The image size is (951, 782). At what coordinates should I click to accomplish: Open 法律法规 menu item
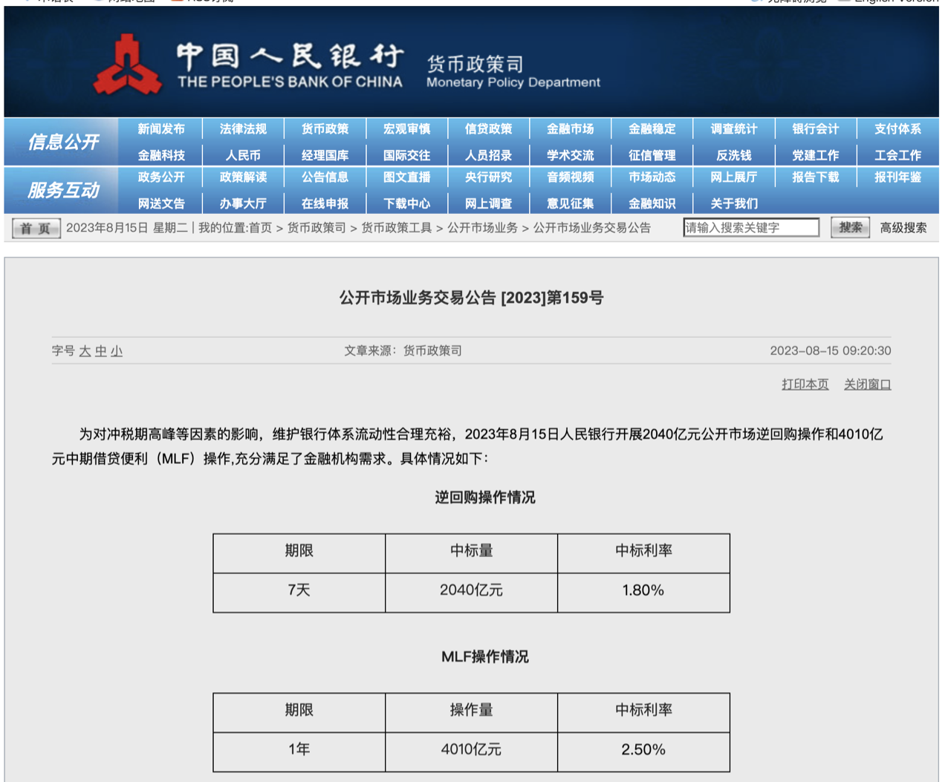tap(243, 129)
